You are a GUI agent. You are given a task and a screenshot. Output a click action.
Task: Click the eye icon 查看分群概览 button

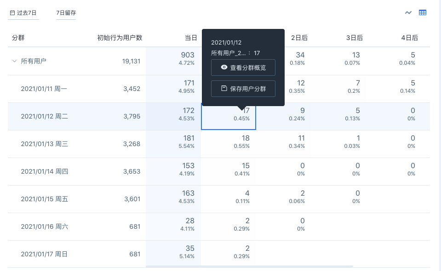pos(243,68)
